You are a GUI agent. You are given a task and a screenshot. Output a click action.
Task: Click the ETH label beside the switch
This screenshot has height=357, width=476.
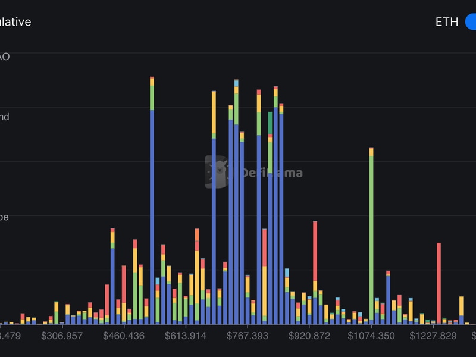[x=447, y=22]
